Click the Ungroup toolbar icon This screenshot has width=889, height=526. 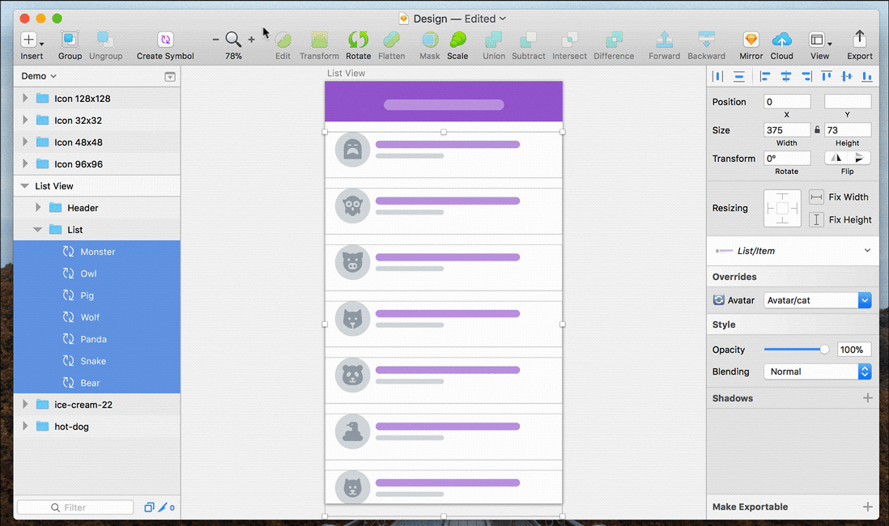click(x=105, y=40)
